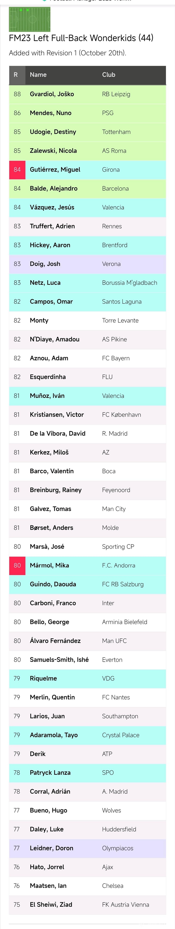
Task: Sort table by Name column header
Action: point(38,75)
